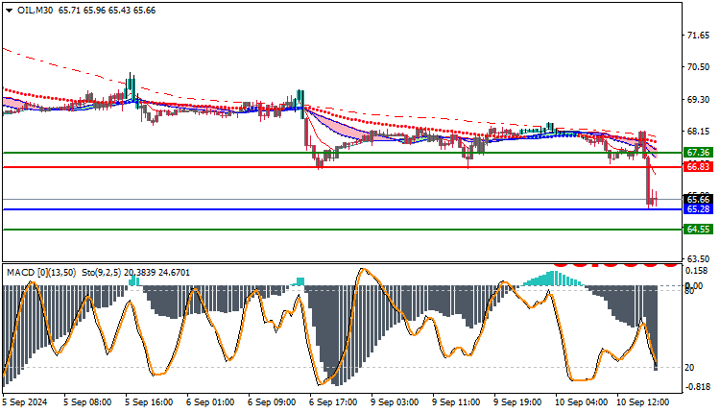Click the 10 Sep 04:00 time label

tap(582, 402)
